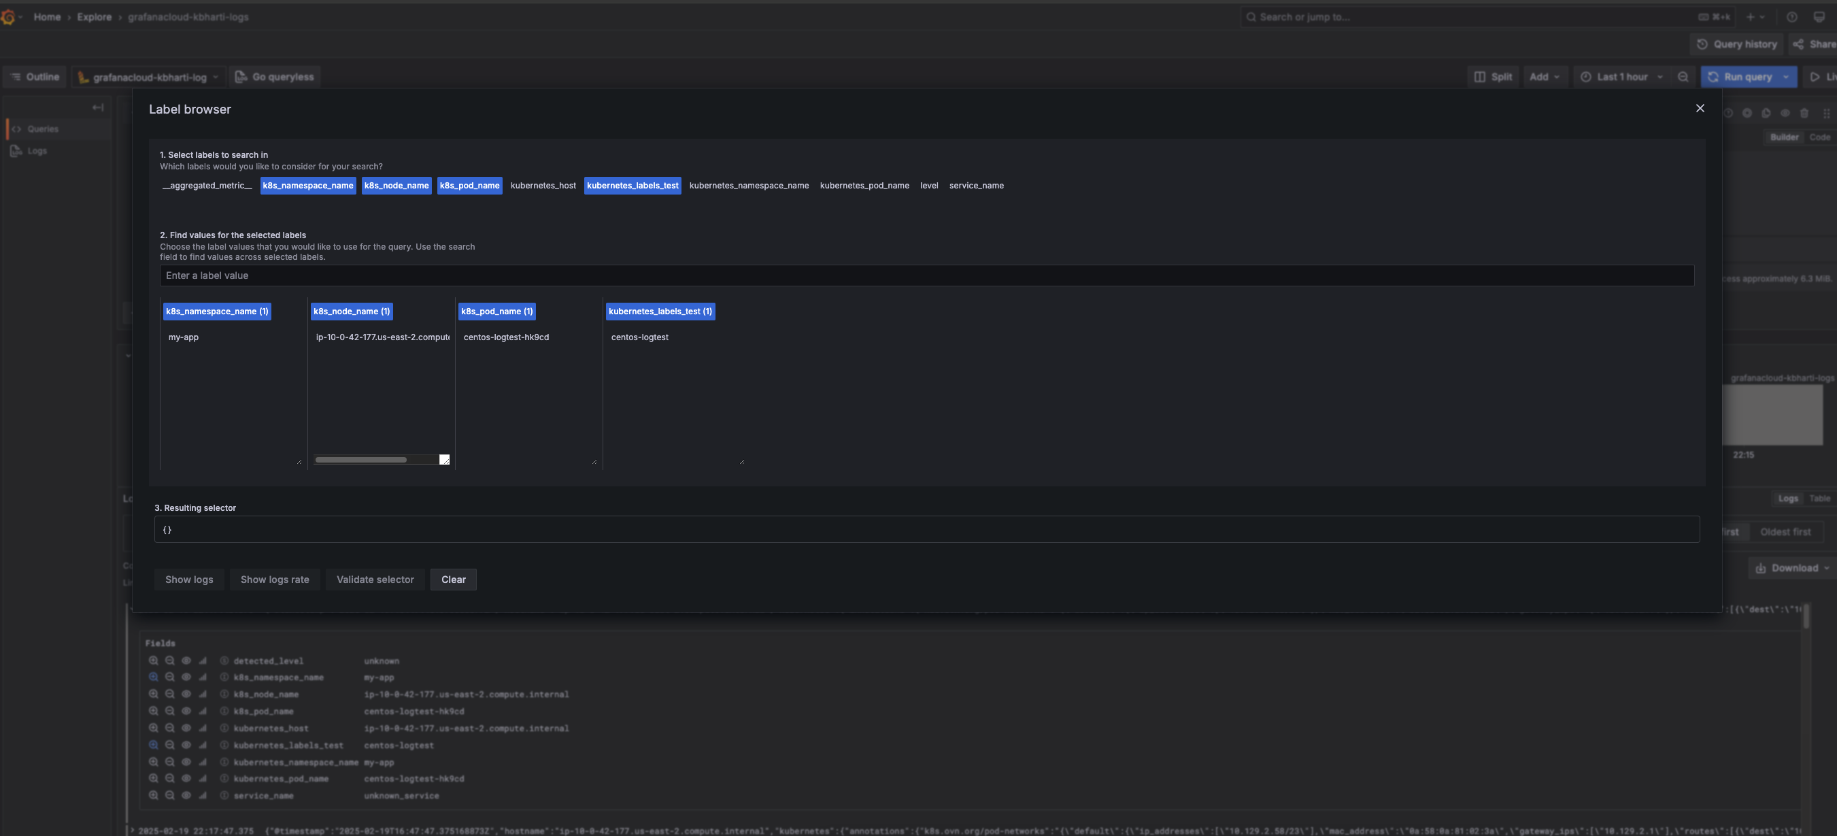Expand the Add dropdown menu
Screen dimensions: 1837x836
pos(1545,77)
